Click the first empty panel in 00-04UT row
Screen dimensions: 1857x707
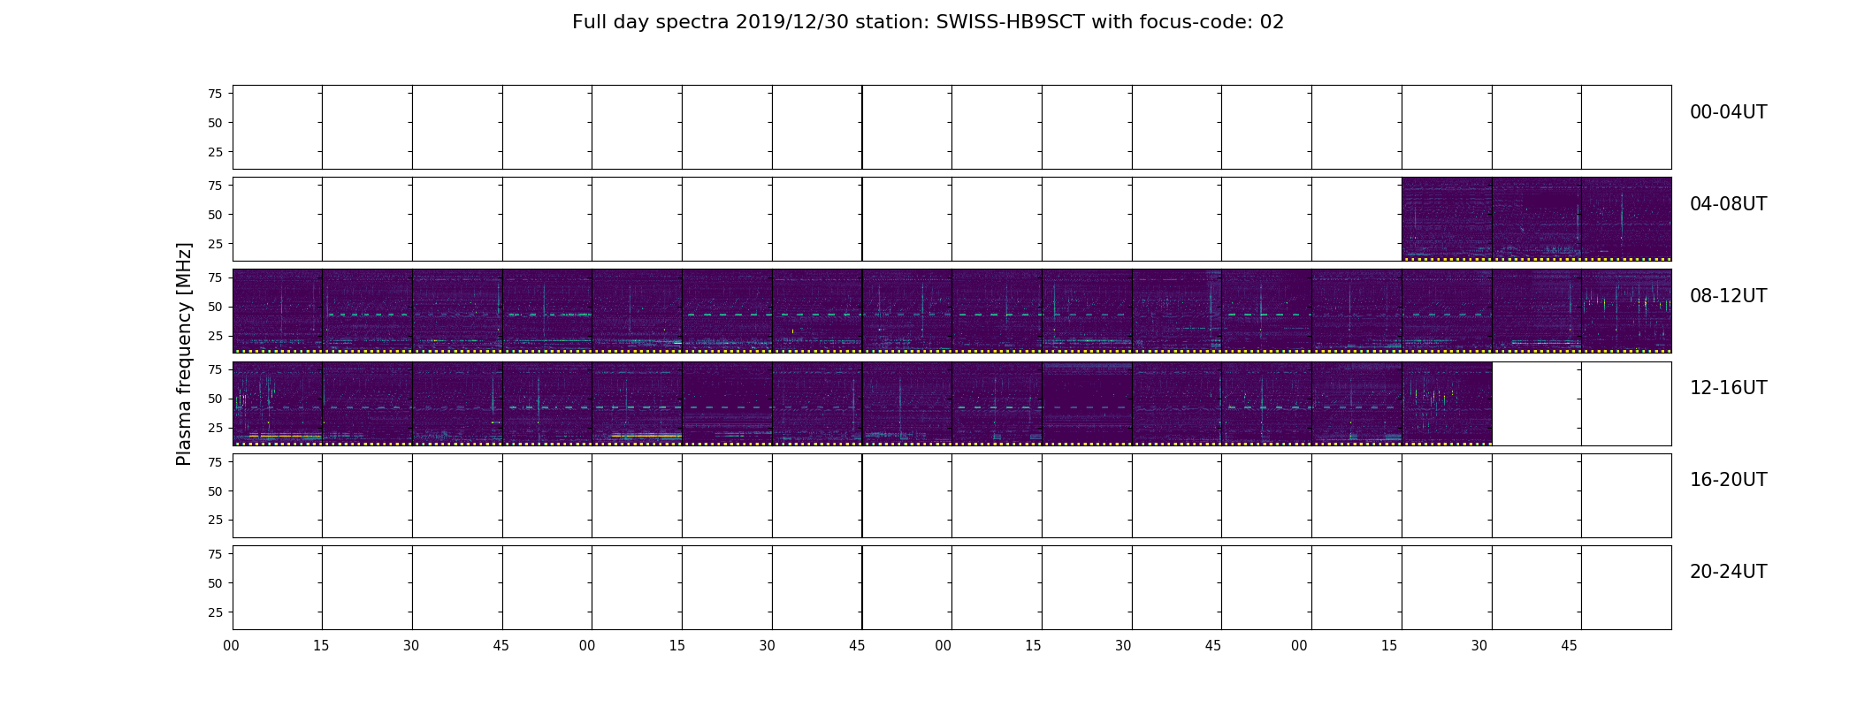tap(278, 127)
